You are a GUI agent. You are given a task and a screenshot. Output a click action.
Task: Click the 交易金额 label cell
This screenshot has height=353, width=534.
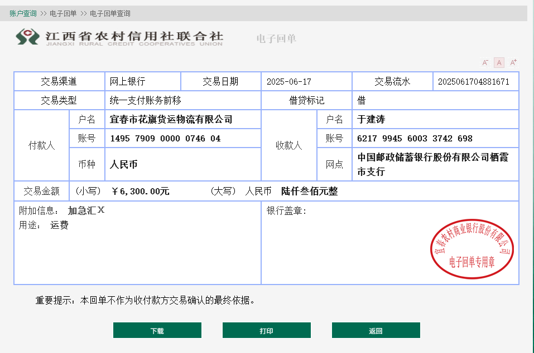coord(41,192)
